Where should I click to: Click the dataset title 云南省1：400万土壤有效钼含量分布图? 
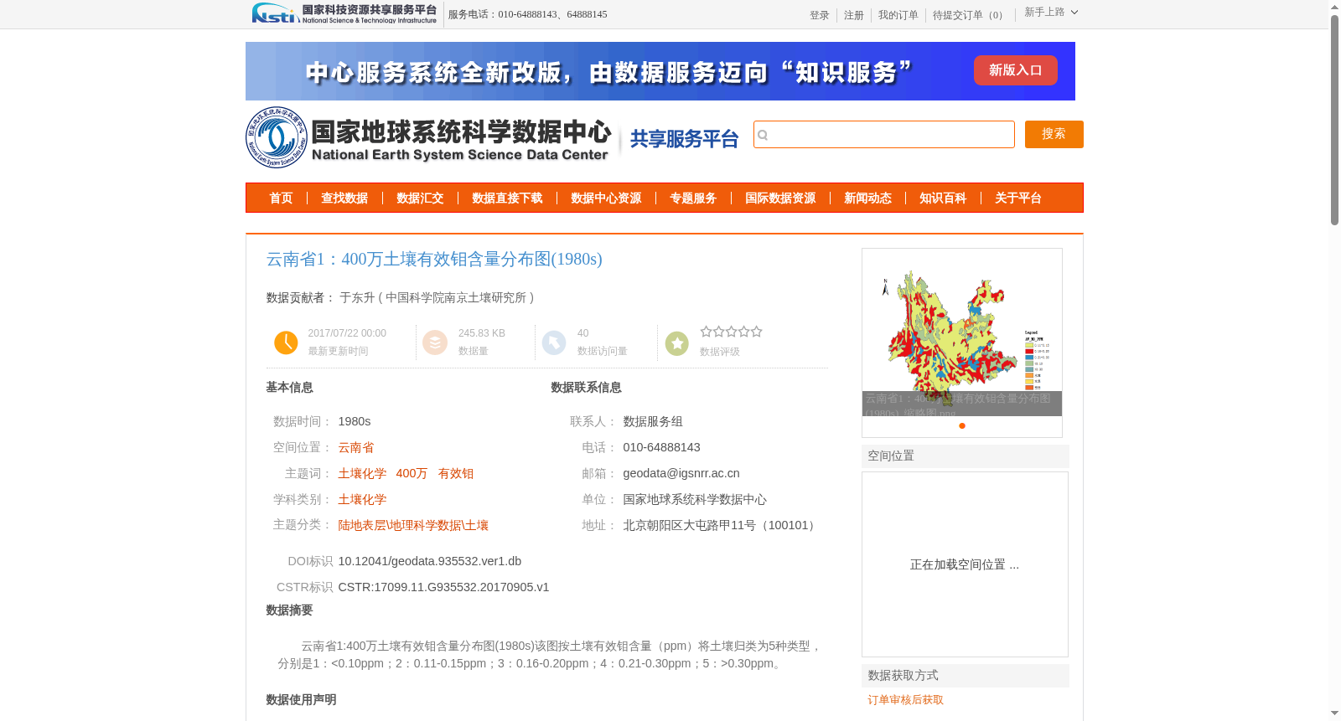(434, 259)
